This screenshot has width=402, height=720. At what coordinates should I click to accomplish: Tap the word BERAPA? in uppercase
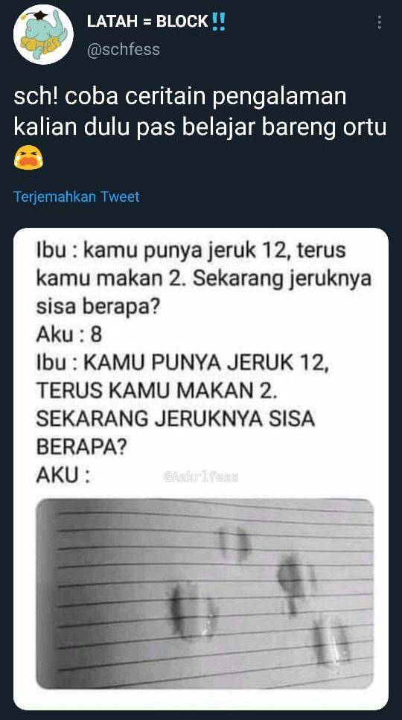(82, 447)
